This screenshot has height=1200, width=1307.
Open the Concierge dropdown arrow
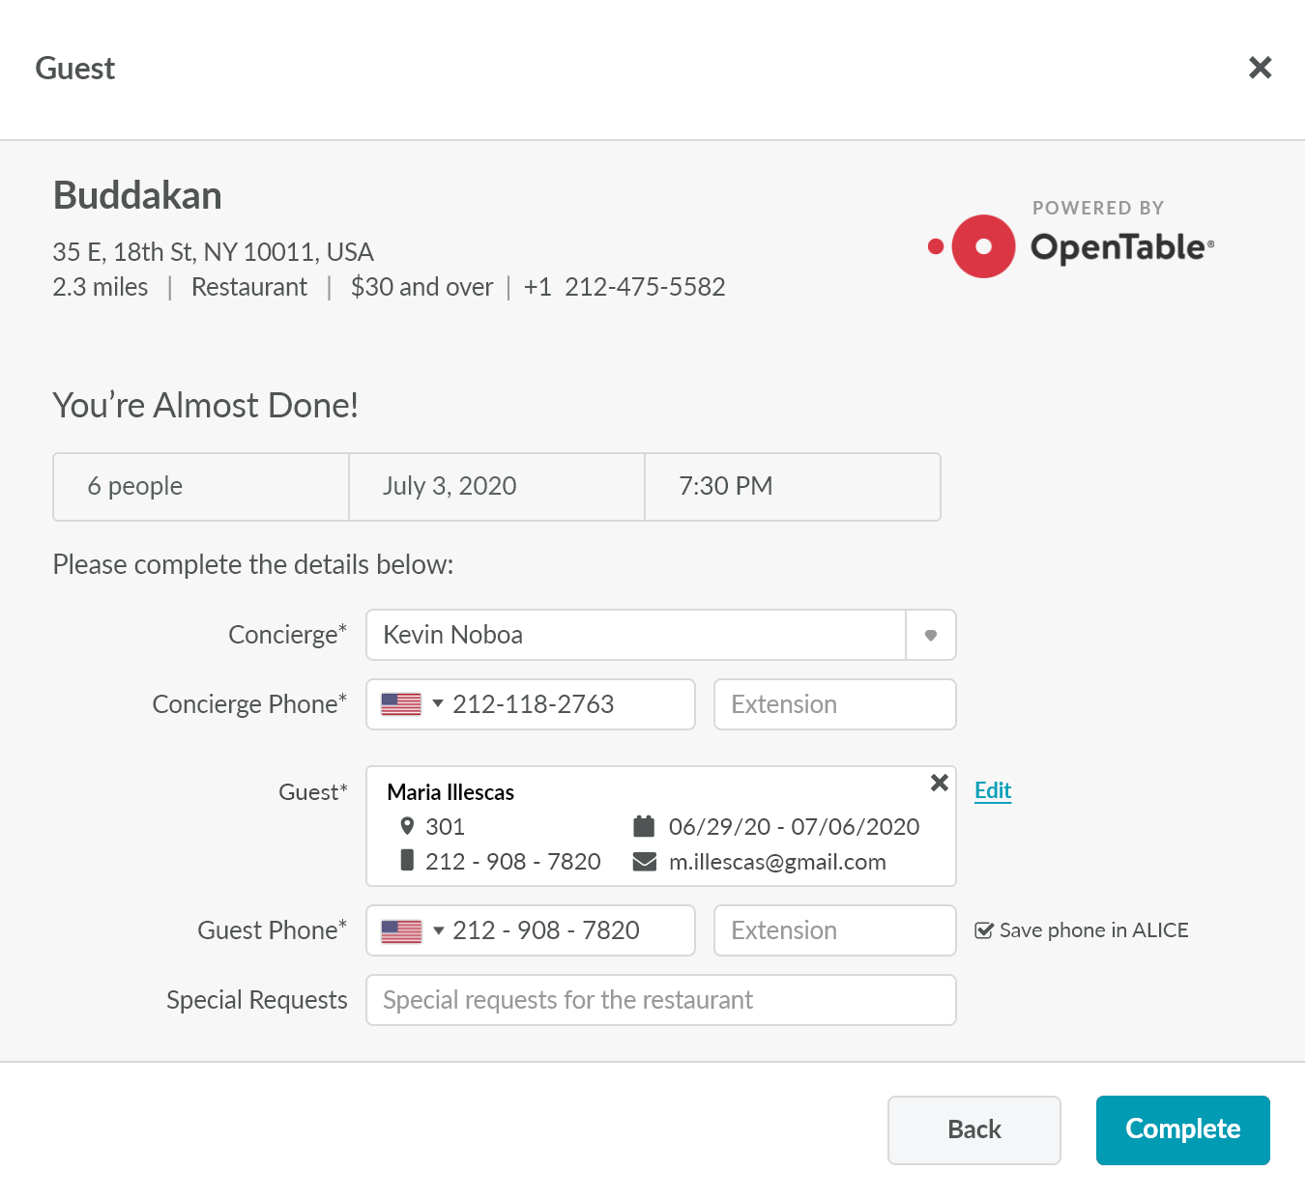(931, 635)
